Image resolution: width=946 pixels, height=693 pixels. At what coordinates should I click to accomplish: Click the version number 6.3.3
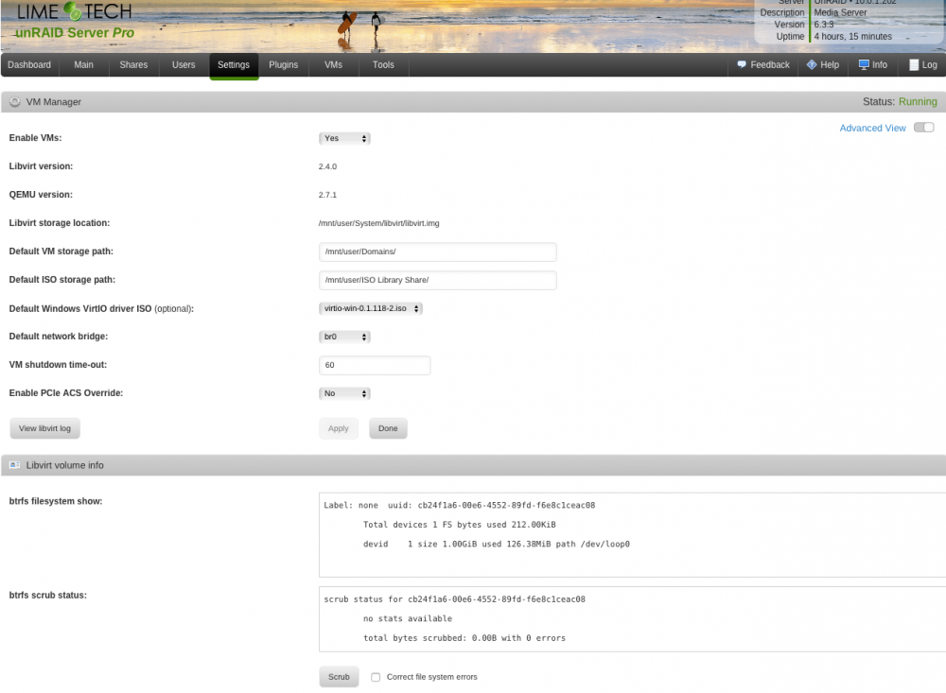tap(824, 25)
